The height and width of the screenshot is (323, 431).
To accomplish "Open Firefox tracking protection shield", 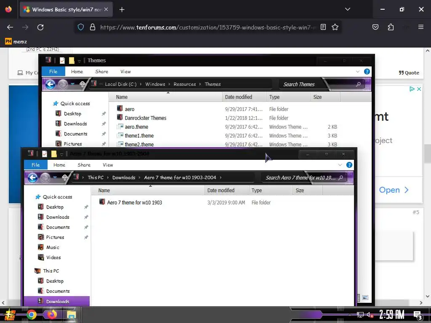I will pos(80,27).
